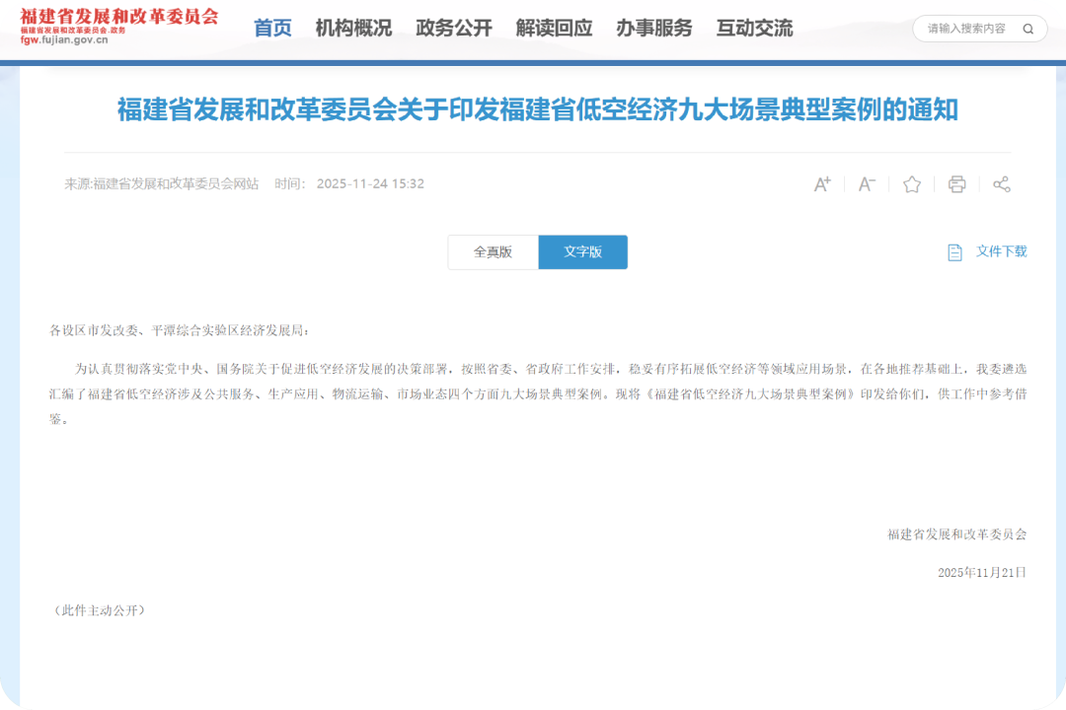Click the document icon beside 文件下载

(x=952, y=251)
